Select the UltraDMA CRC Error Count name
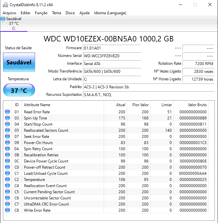Image resolution: width=218 pixels, height=223 pixels. pos(46,204)
